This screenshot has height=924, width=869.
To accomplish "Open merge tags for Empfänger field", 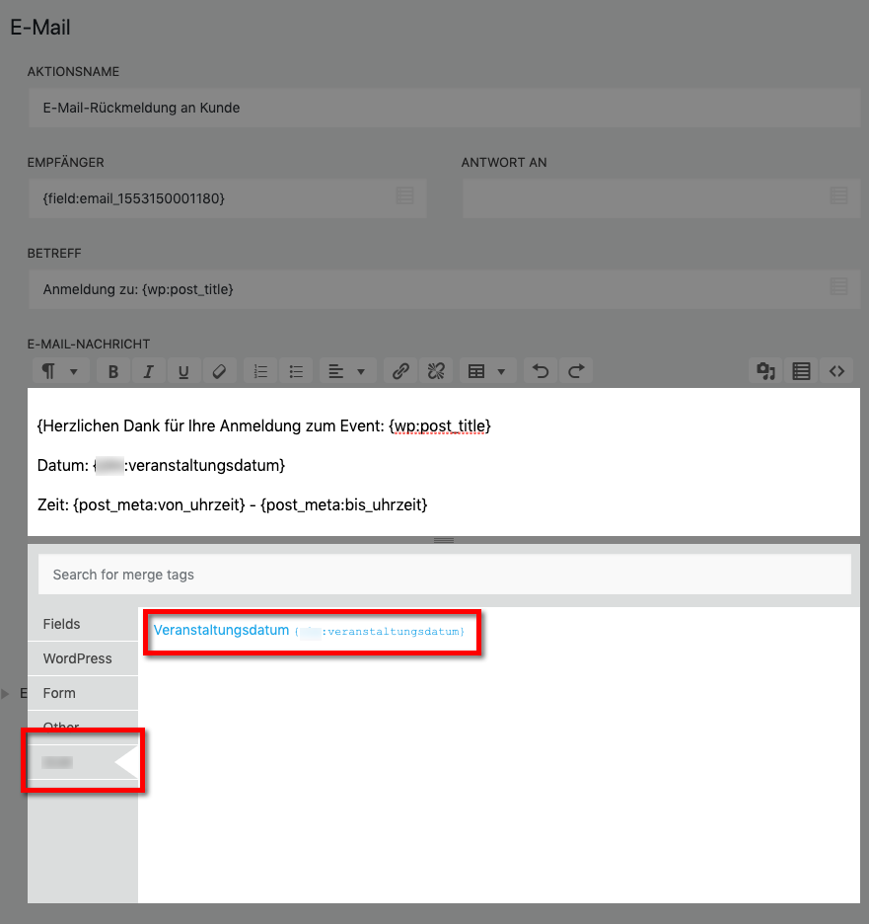I will 405,195.
